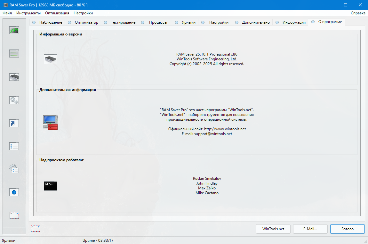
Task: Click the computer with toolbox icon
Action: pos(51,122)
